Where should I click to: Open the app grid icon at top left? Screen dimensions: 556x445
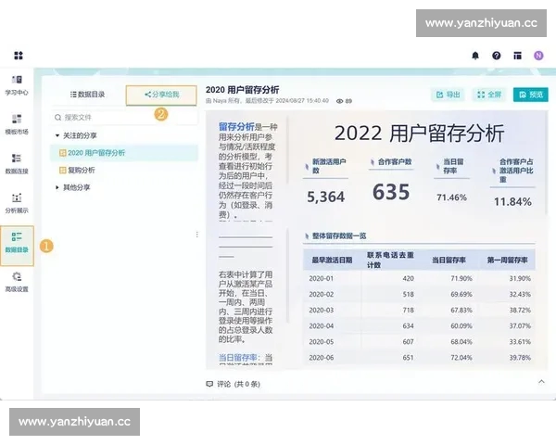(x=19, y=56)
